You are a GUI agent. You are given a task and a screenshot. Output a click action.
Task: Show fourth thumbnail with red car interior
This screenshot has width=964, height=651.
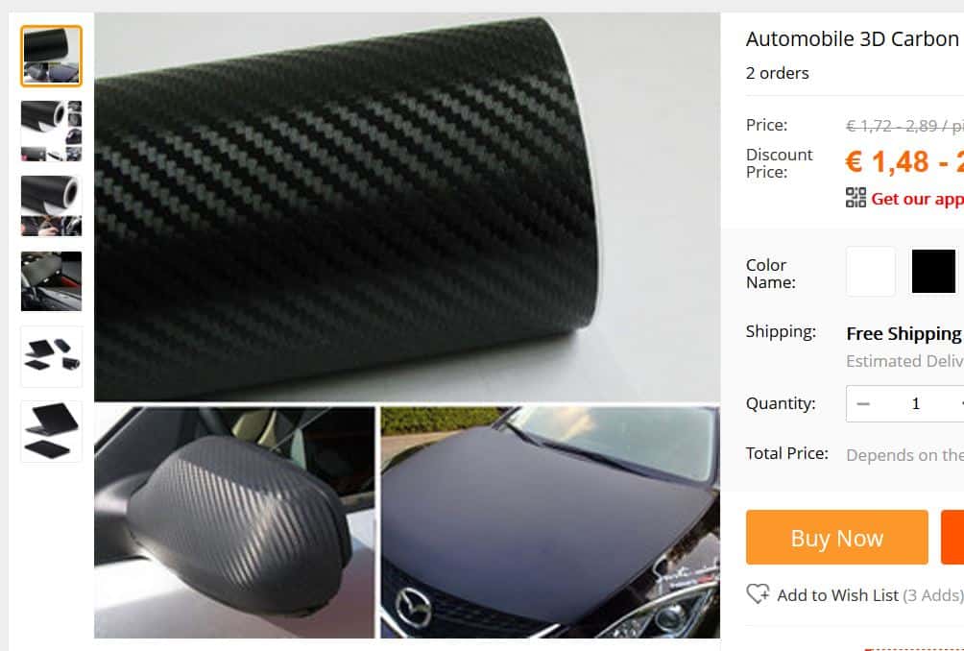pyautogui.click(x=51, y=281)
